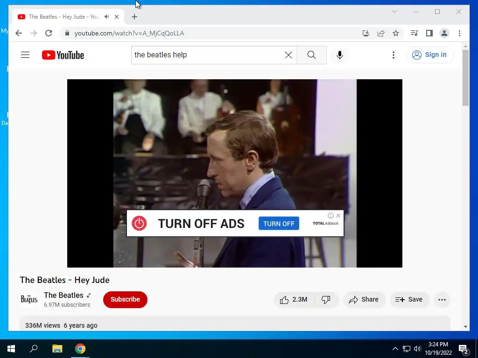Image resolution: width=478 pixels, height=358 pixels.
Task: Click the video player frame
Action: click(x=235, y=173)
